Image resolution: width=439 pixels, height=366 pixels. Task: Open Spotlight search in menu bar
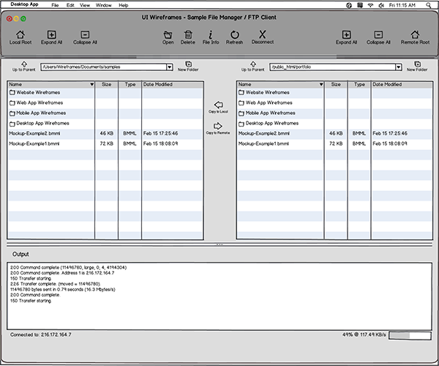pyautogui.click(x=428, y=5)
